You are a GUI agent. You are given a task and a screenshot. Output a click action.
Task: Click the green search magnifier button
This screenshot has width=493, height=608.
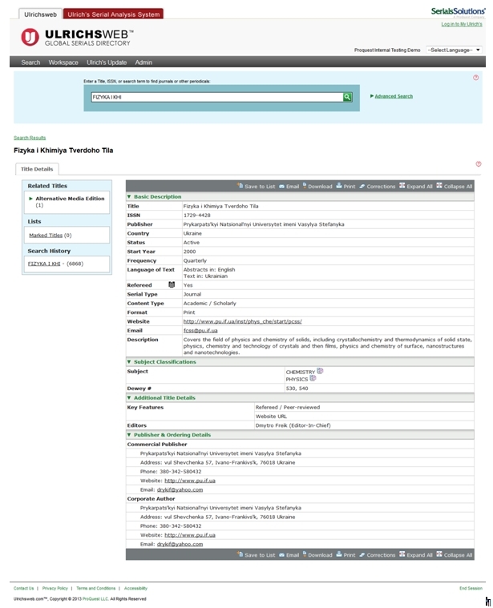point(347,97)
